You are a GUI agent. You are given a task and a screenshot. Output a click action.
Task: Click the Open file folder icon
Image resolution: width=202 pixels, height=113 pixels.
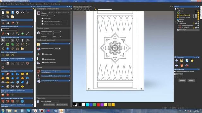point(8,12)
